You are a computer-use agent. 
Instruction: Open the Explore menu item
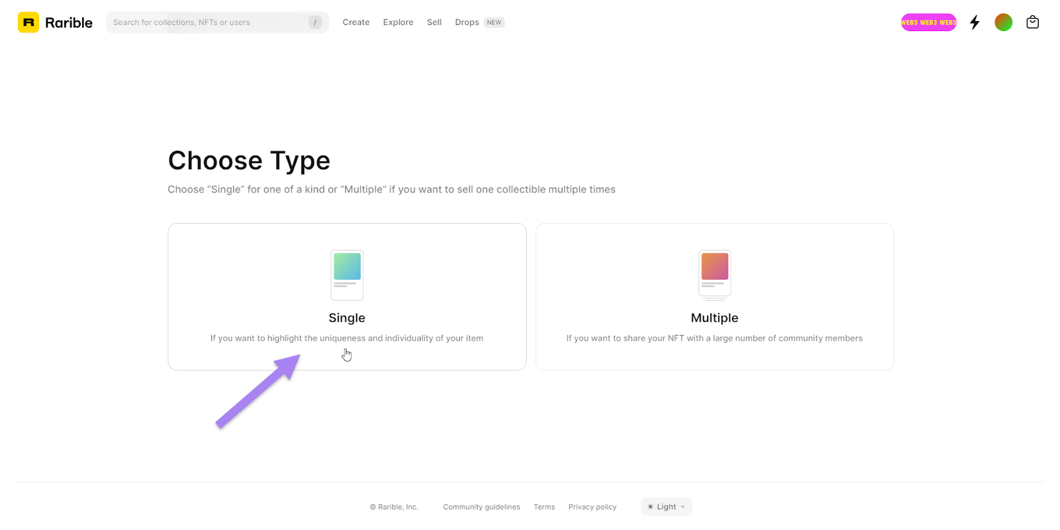tap(397, 22)
